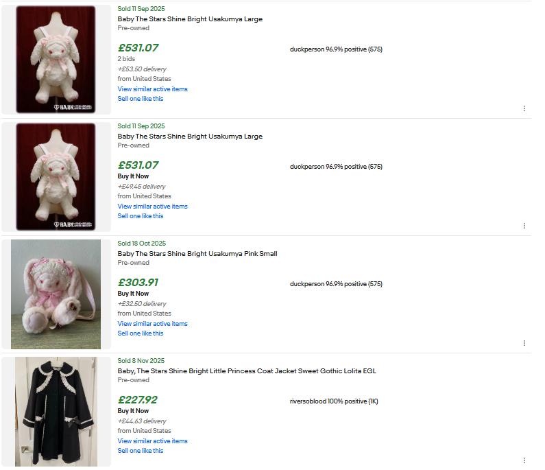Open three-dot menu for the 2-bids Usakumya Large
Viewport: 545px width, 470px height.
click(x=524, y=108)
